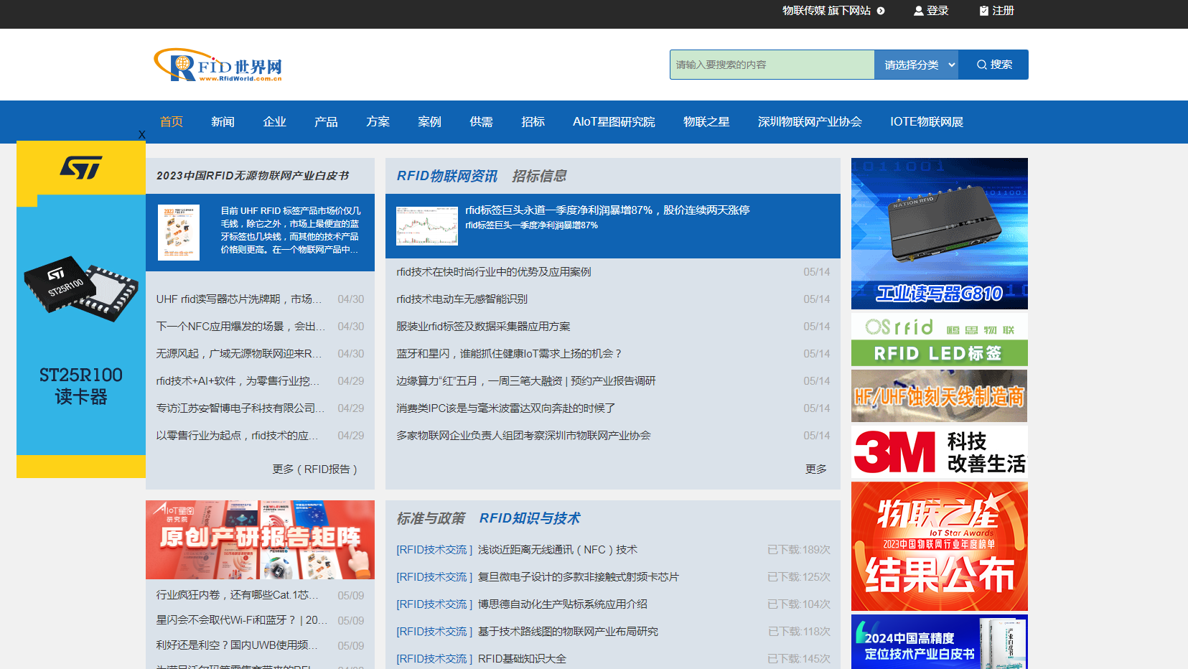Click the 3M 科技改善生活 ad
This screenshot has height=669, width=1188.
(940, 452)
